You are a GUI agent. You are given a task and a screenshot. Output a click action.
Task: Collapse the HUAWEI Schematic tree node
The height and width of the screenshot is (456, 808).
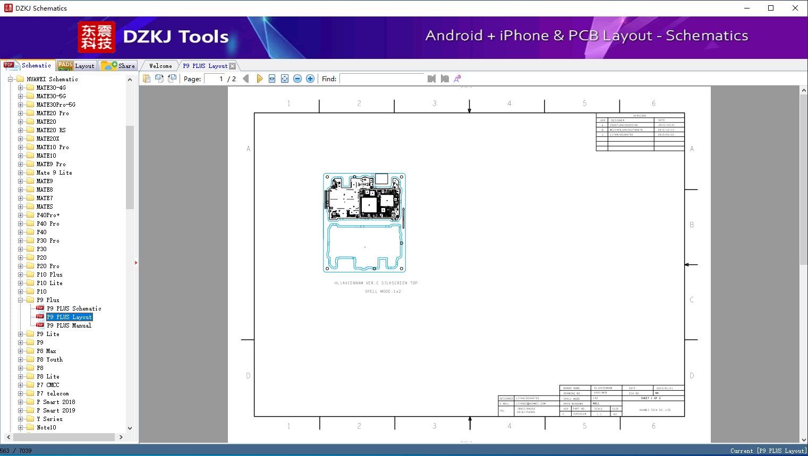coord(11,79)
